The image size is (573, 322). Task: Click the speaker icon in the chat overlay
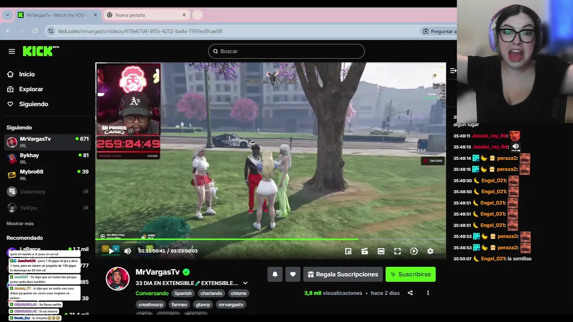point(516,146)
